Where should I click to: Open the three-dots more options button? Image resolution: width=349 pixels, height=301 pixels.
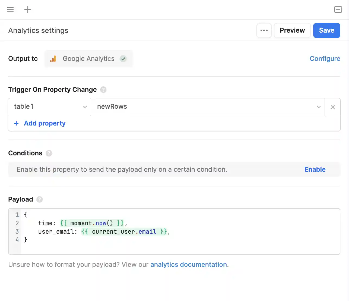tap(264, 30)
